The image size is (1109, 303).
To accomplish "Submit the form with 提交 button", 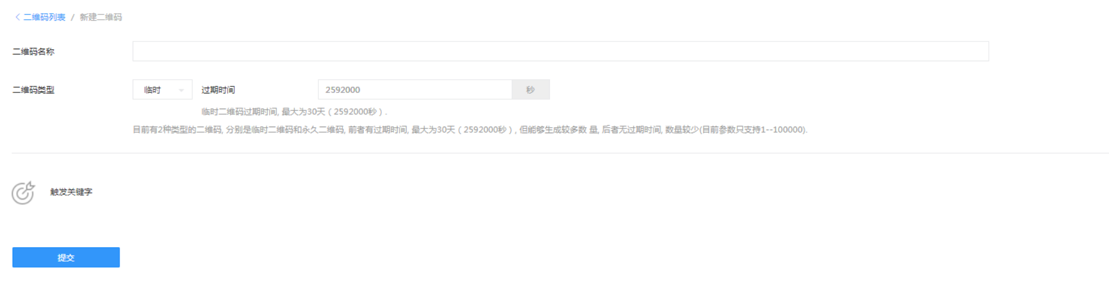I will click(66, 257).
